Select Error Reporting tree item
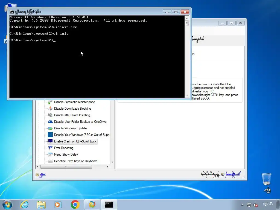This screenshot has width=280, height=210. [x=64, y=148]
